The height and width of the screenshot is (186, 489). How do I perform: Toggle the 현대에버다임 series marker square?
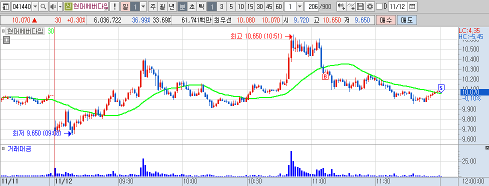3,31
